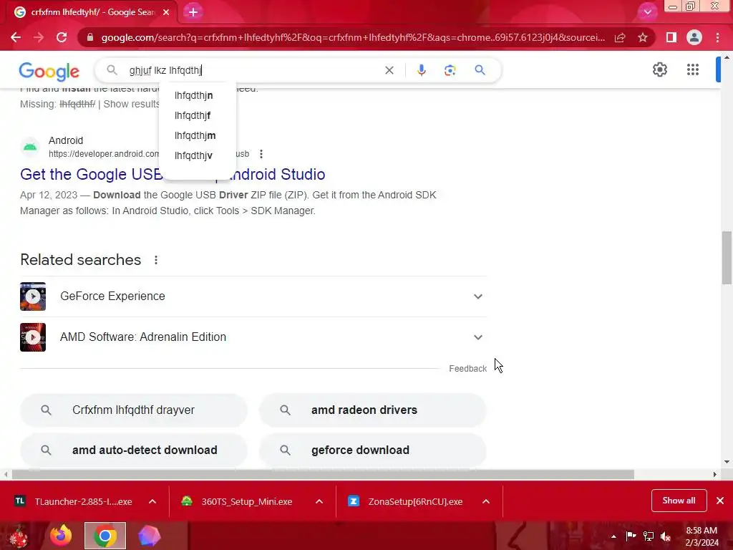Open the taskbar clock showing 8:58 AM
733x550 pixels.
click(702, 536)
